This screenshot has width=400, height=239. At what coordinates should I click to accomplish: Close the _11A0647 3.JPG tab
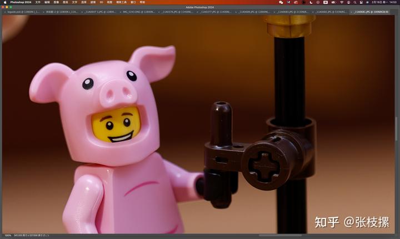[x=82, y=12]
